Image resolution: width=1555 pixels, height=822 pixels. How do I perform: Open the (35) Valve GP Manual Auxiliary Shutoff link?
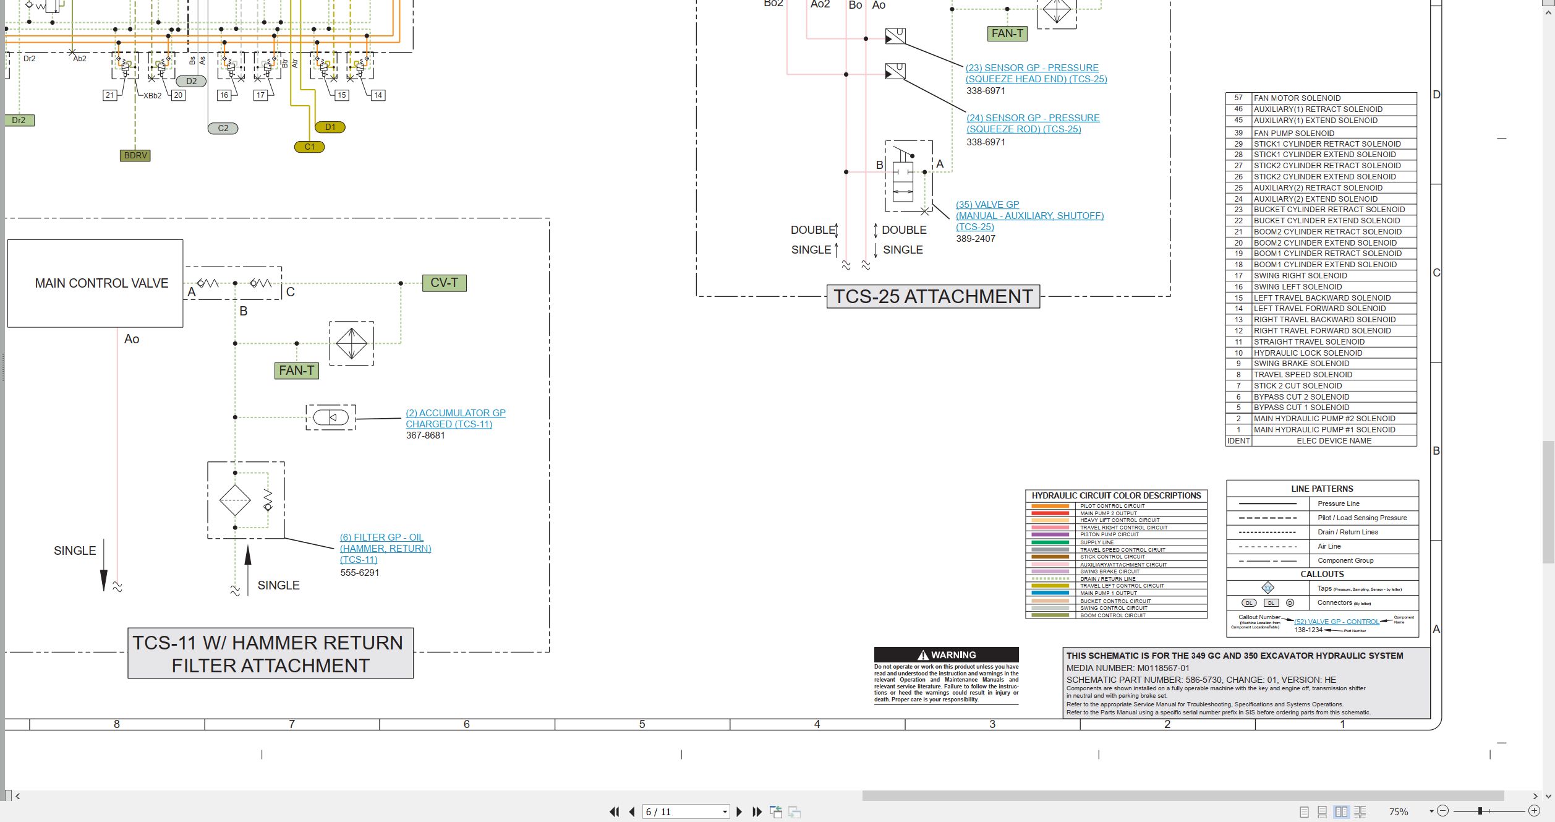[x=1029, y=215]
